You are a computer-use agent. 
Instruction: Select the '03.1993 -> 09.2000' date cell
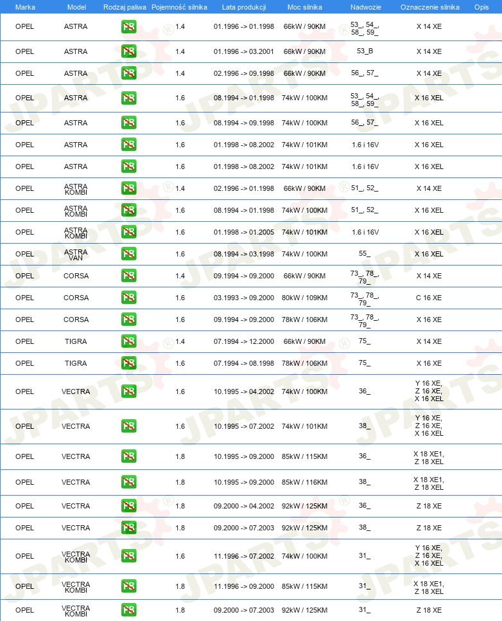point(244,298)
